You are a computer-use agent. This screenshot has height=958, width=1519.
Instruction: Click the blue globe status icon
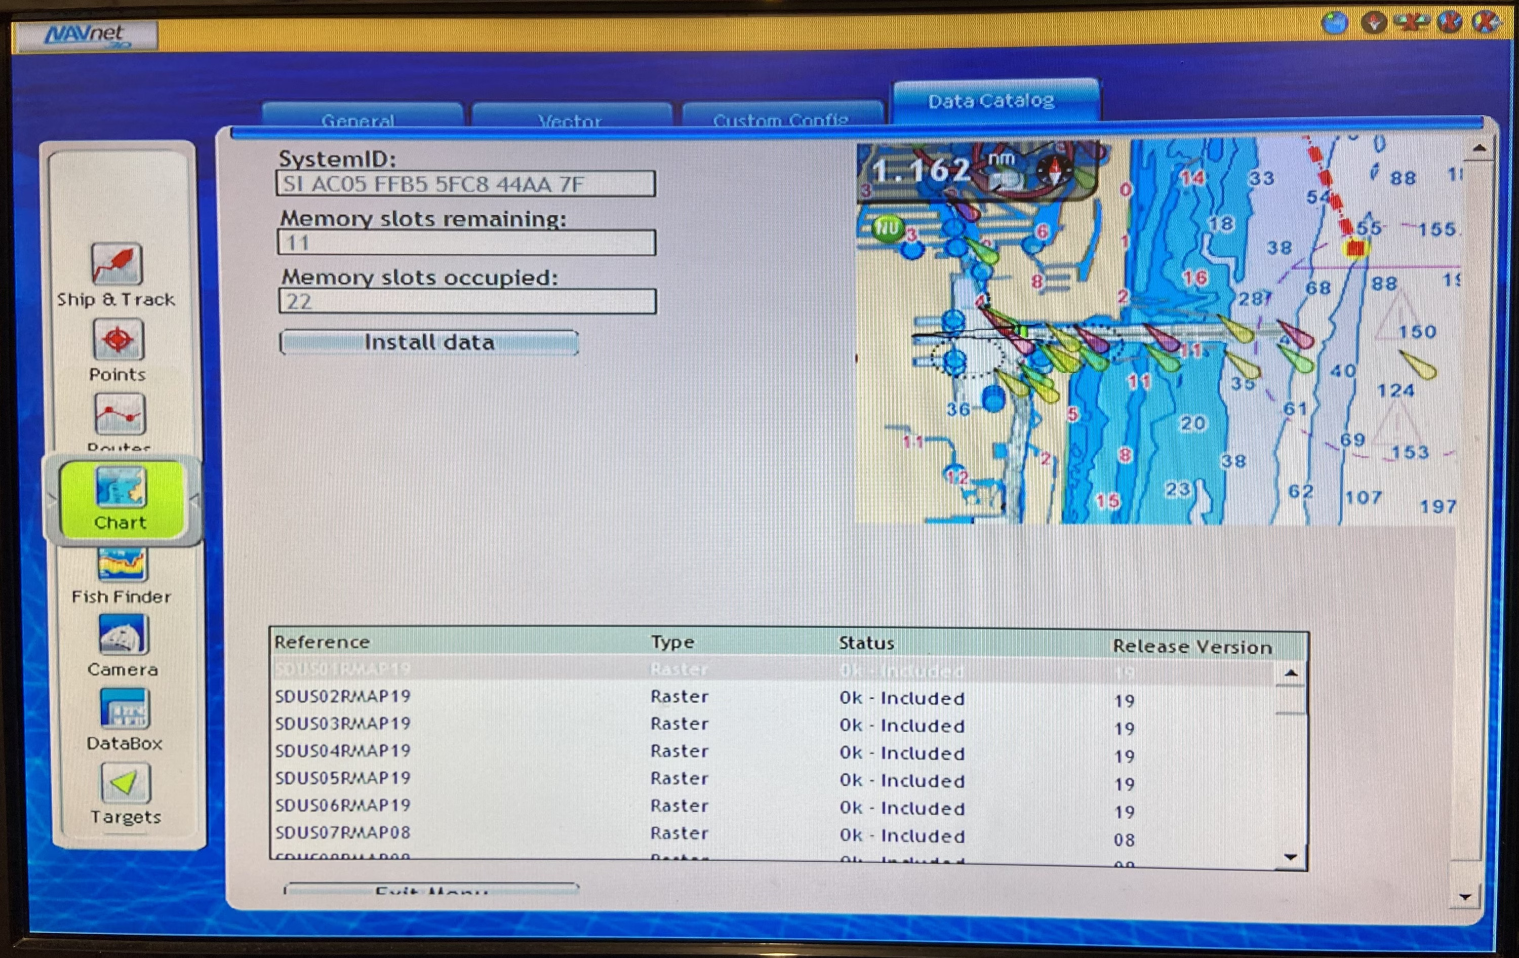1334,24
